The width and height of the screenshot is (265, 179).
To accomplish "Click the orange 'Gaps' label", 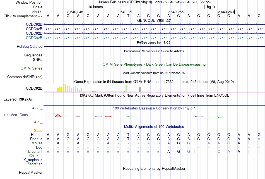I will (x=38, y=130).
